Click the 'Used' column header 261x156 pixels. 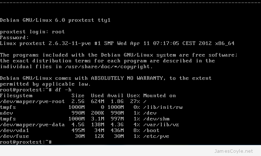pos(98,96)
